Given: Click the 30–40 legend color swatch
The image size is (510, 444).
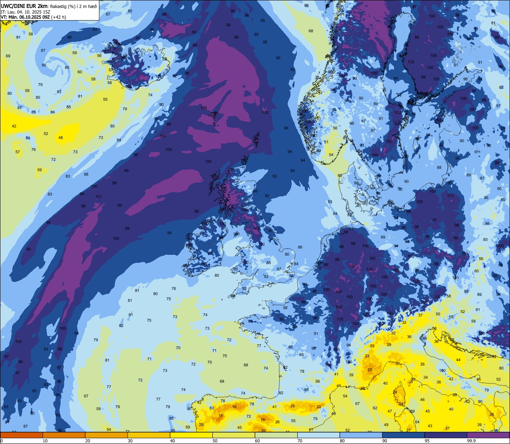Looking at the screenshot, I should 149,435.
